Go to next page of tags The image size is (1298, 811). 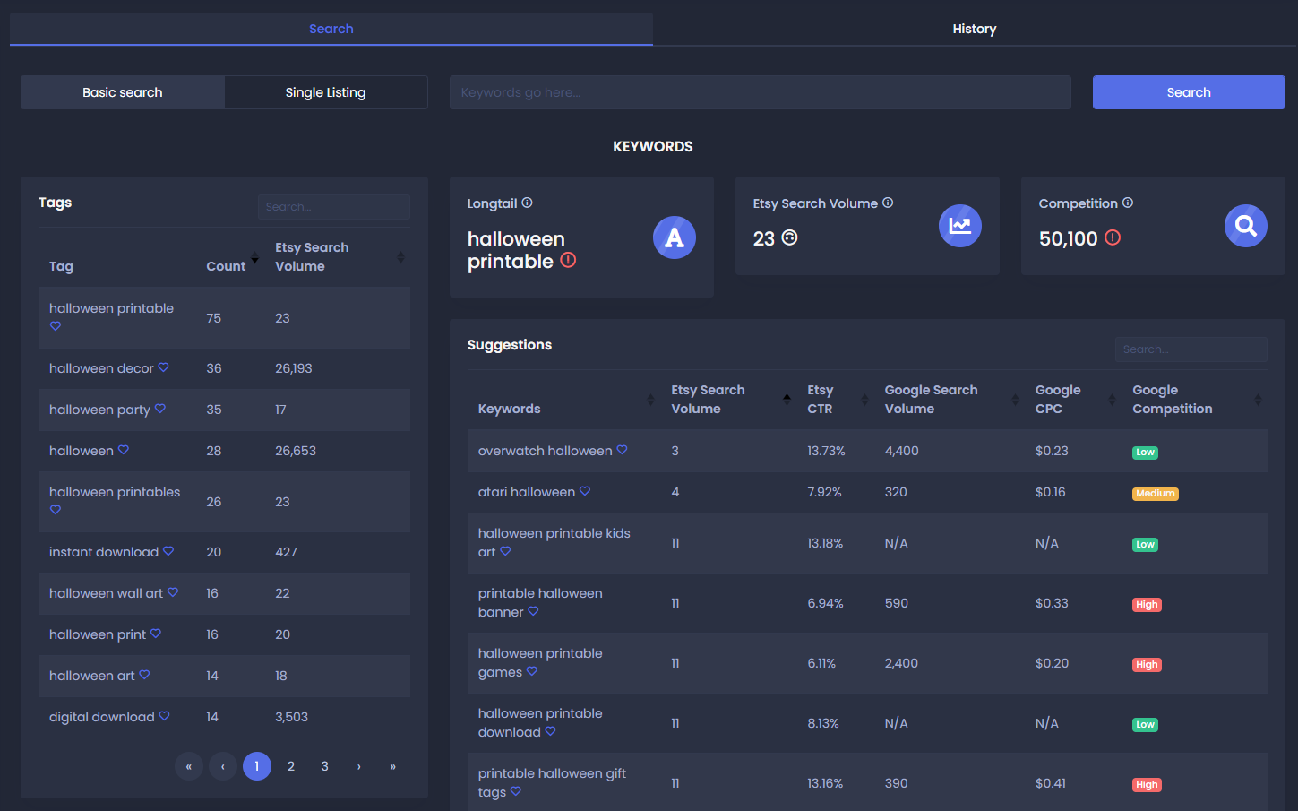point(359,766)
